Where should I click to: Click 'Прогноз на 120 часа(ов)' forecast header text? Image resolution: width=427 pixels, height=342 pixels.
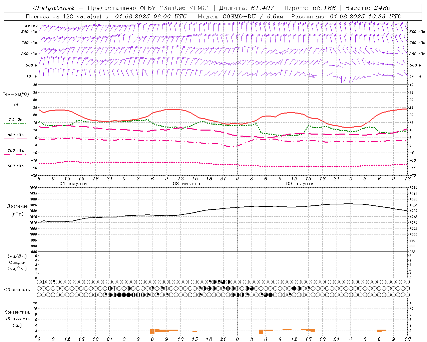[64, 16]
